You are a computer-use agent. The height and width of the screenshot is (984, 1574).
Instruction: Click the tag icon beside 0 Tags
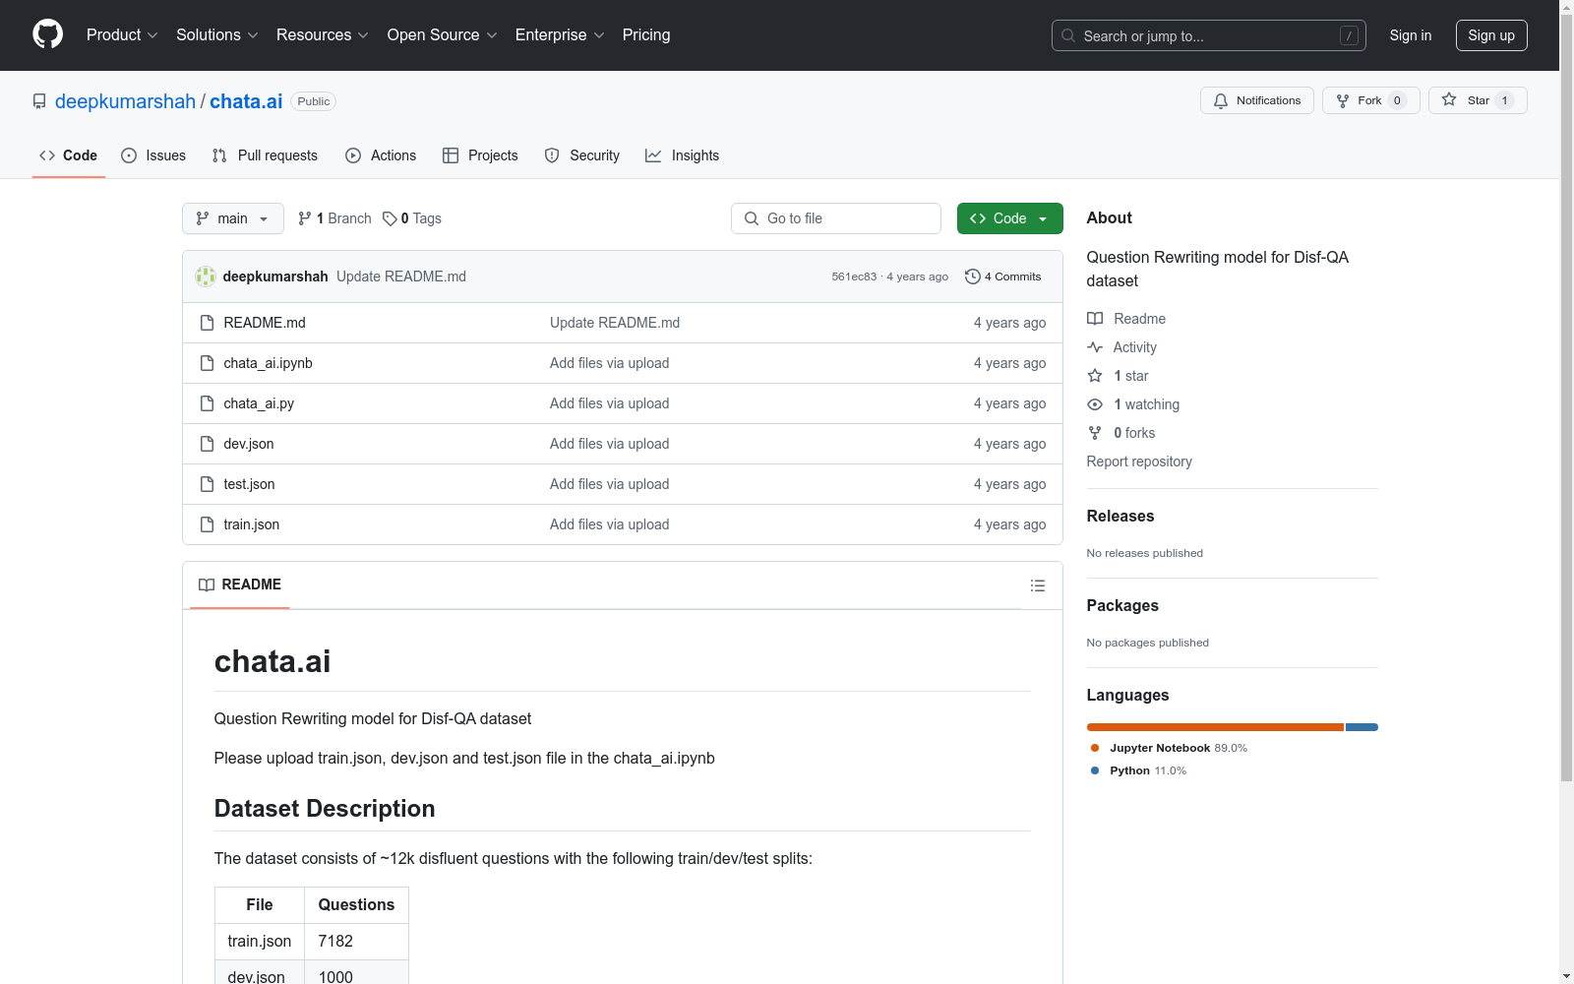coord(390,218)
